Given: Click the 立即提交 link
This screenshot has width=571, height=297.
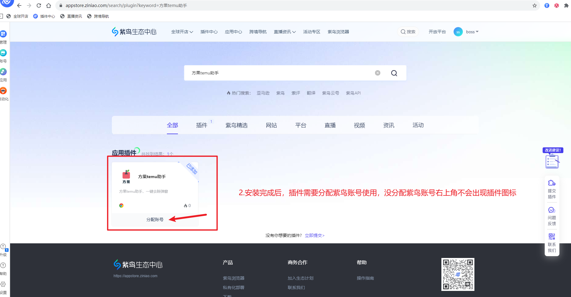Looking at the screenshot, I should pos(315,235).
